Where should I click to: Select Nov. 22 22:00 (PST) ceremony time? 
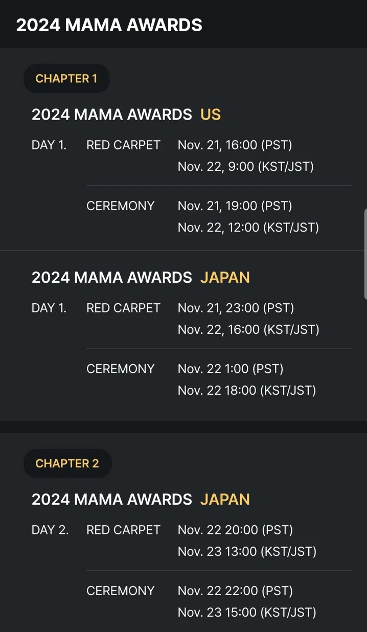[x=235, y=591]
